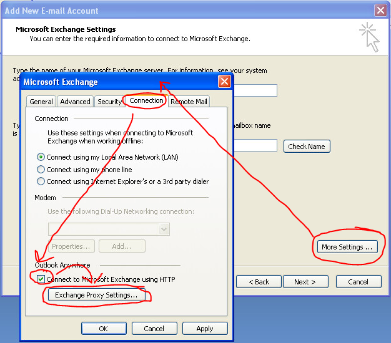The width and height of the screenshot is (391, 343).
Task: Click the Microsoft Exchange Settings heading
Action: point(66,29)
